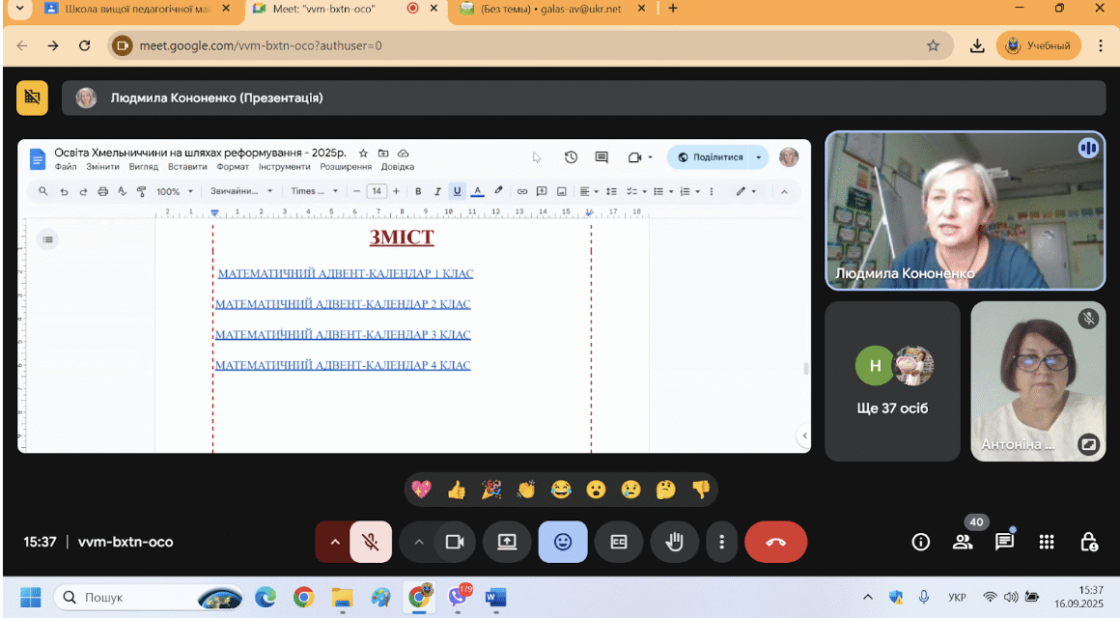The width and height of the screenshot is (1120, 618).
Task: Expand video settings arrow beside camera
Action: [419, 542]
